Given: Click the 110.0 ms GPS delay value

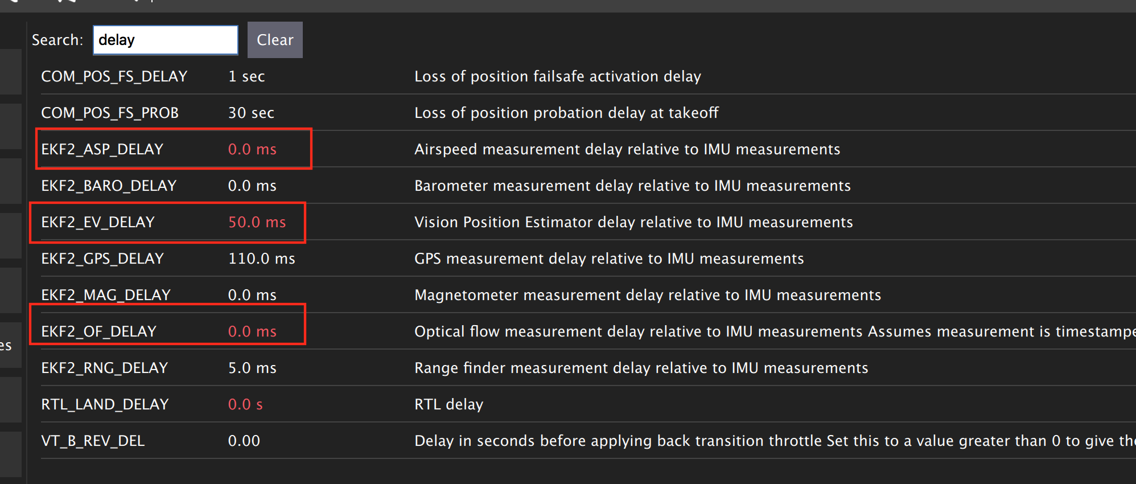Looking at the screenshot, I should click(x=262, y=259).
